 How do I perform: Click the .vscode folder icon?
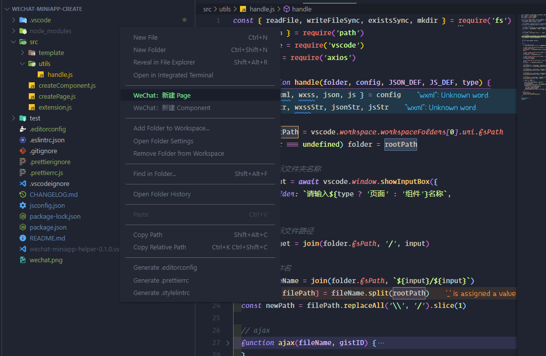click(x=23, y=20)
